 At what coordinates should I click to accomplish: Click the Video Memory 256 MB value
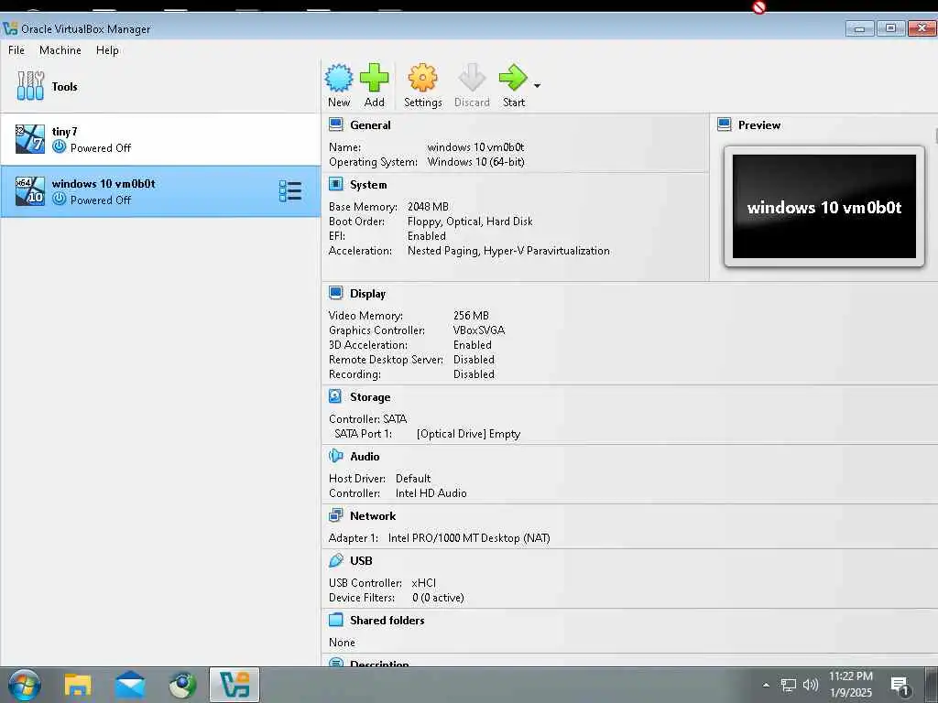(x=471, y=316)
